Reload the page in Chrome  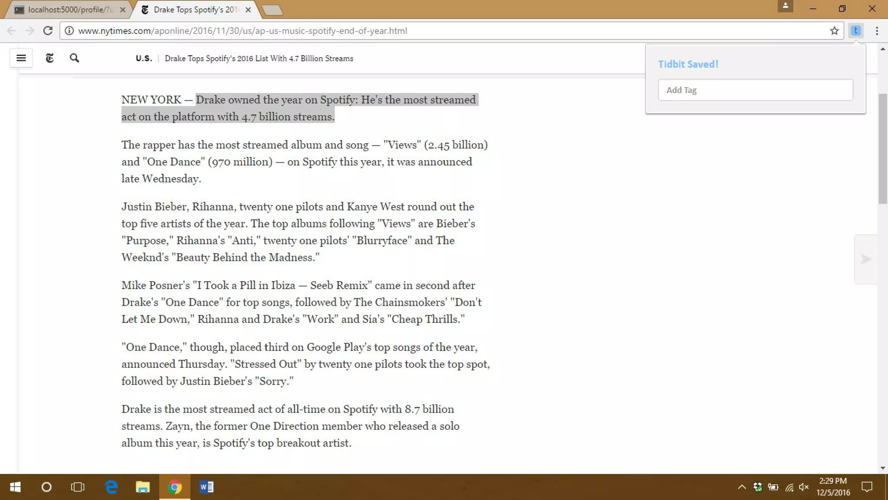coord(48,31)
